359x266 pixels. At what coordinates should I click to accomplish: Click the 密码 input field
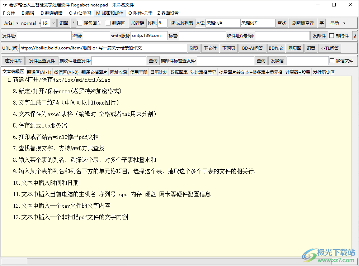coord(96,36)
